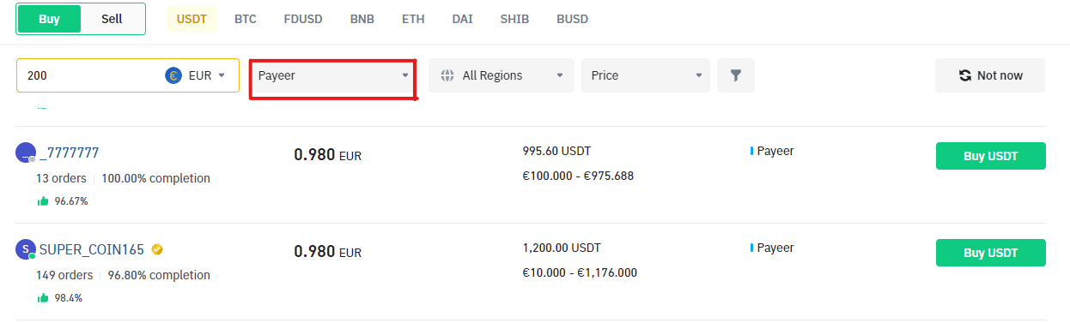Image resolution: width=1070 pixels, height=323 pixels.
Task: Click the Euro currency coin icon
Action: (x=173, y=75)
